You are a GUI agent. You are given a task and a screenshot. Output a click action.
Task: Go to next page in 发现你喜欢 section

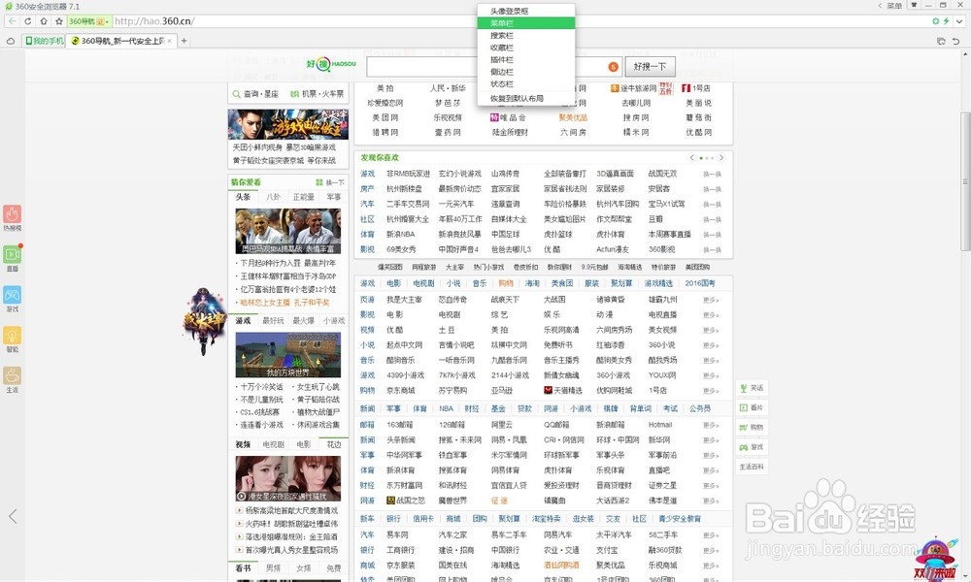click(721, 158)
